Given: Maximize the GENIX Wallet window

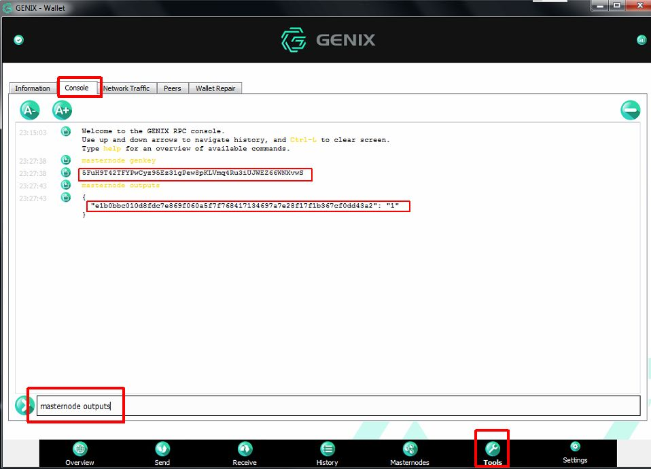Looking at the screenshot, I should 617,5.
